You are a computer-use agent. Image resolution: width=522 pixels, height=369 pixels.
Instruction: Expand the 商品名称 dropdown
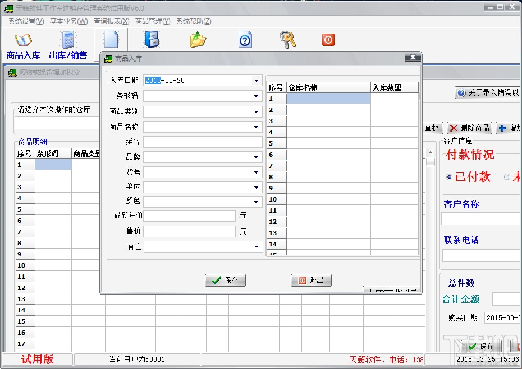point(256,127)
